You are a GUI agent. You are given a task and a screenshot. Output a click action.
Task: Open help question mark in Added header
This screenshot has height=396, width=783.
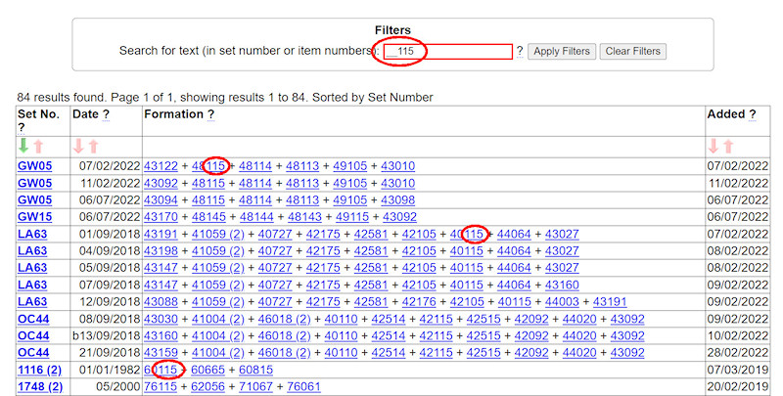(752, 114)
